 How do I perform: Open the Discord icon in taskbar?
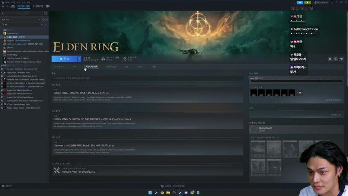click(x=186, y=193)
